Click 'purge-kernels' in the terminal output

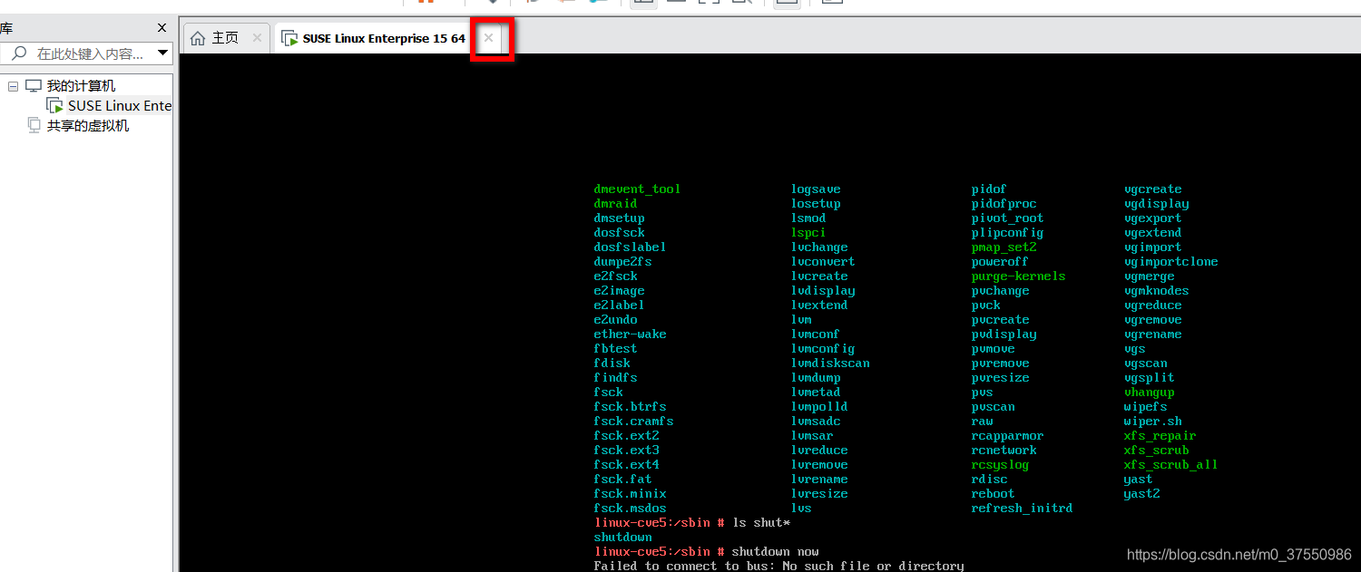1018,276
